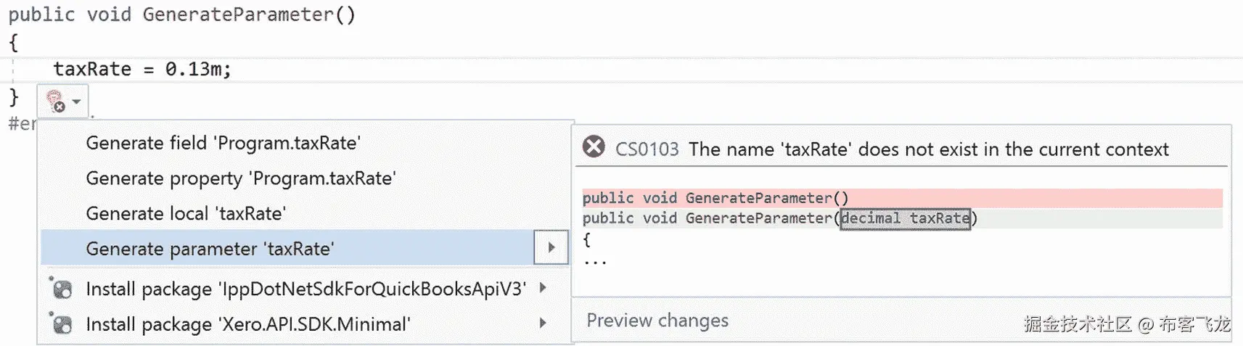The width and height of the screenshot is (1243, 346).
Task: Click the lightbulb error quick actions icon
Action: pos(55,102)
